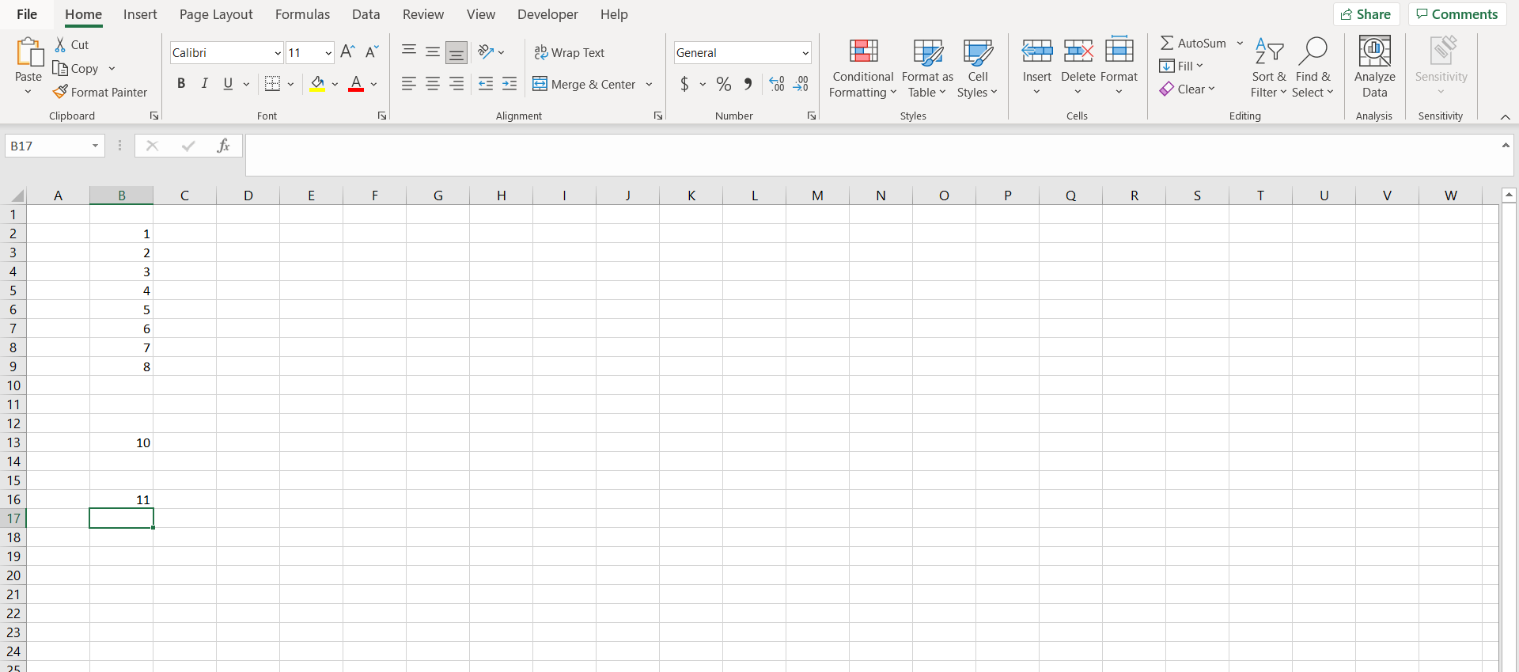Viewport: 1519px width, 672px height.
Task: Activate the Format Painter brush
Action: click(x=60, y=92)
